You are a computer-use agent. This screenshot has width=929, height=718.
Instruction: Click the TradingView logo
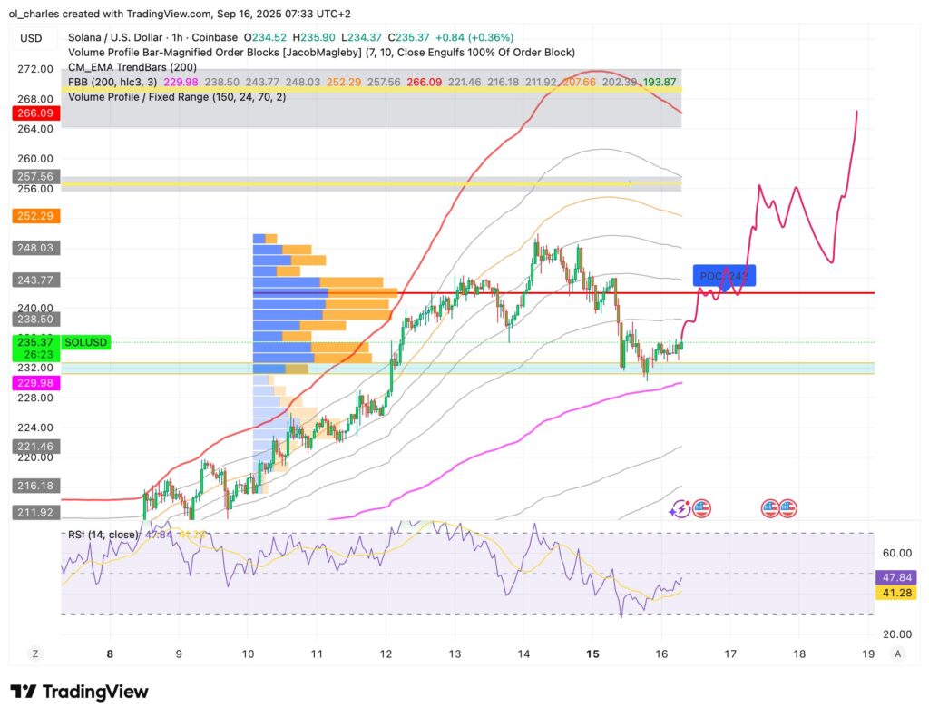click(79, 692)
